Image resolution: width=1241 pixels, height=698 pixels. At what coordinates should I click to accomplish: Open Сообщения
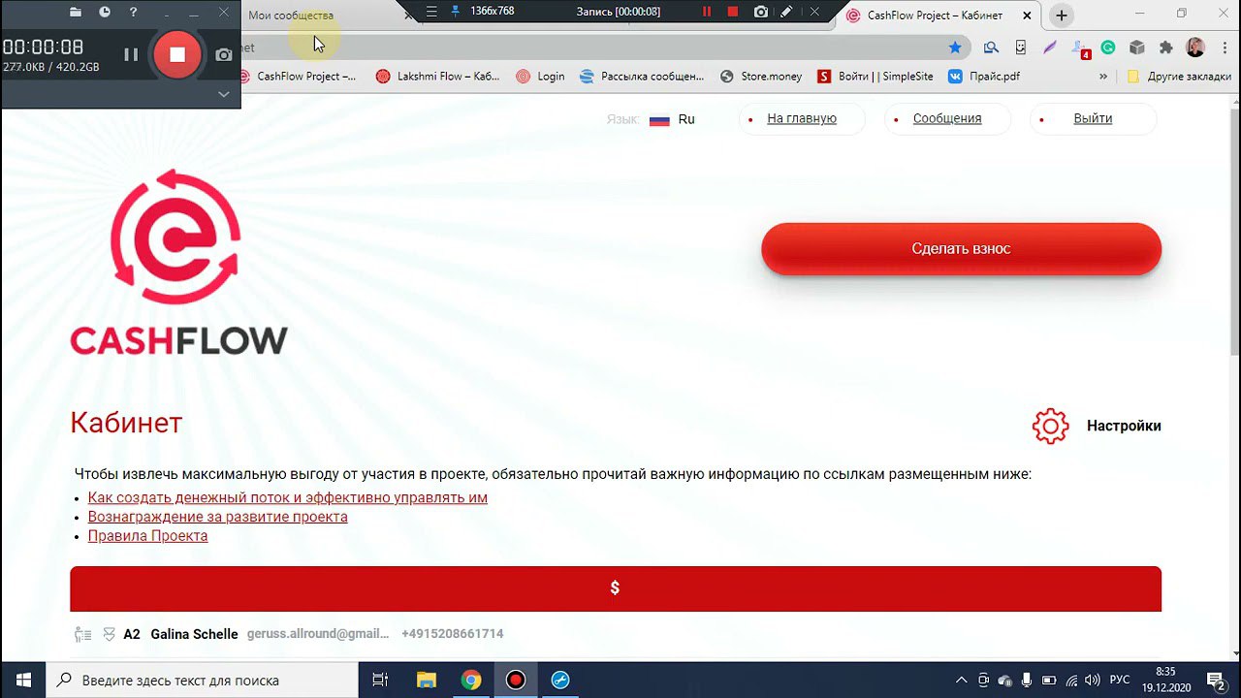[947, 118]
